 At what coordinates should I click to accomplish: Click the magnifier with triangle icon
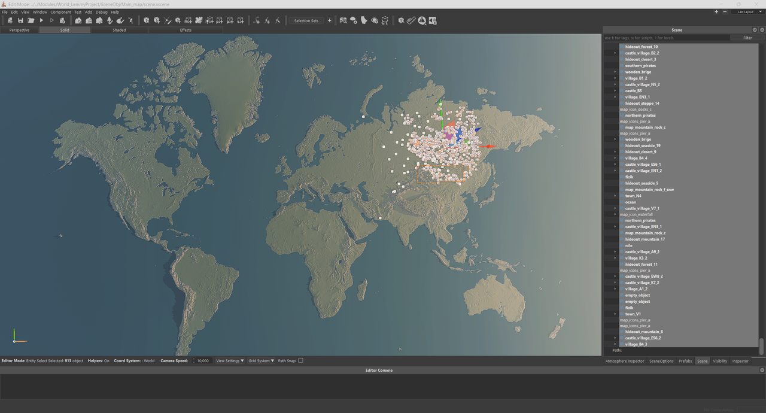point(422,20)
